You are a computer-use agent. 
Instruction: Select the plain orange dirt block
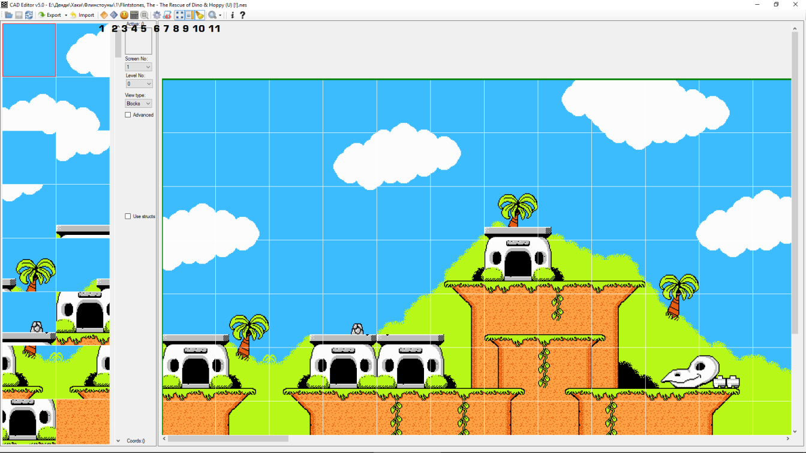coord(83,421)
